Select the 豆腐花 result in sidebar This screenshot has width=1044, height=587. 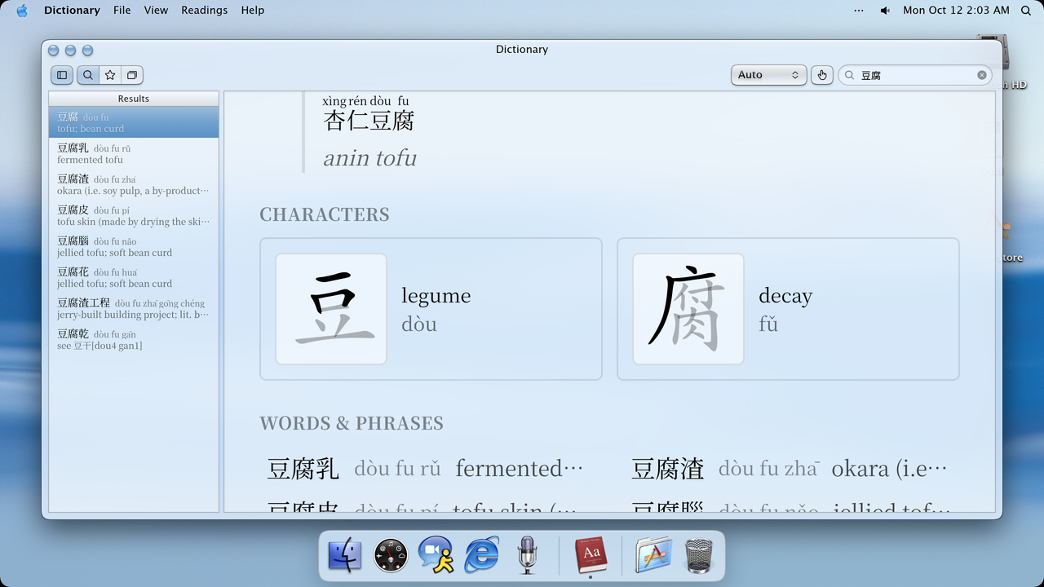coord(134,277)
